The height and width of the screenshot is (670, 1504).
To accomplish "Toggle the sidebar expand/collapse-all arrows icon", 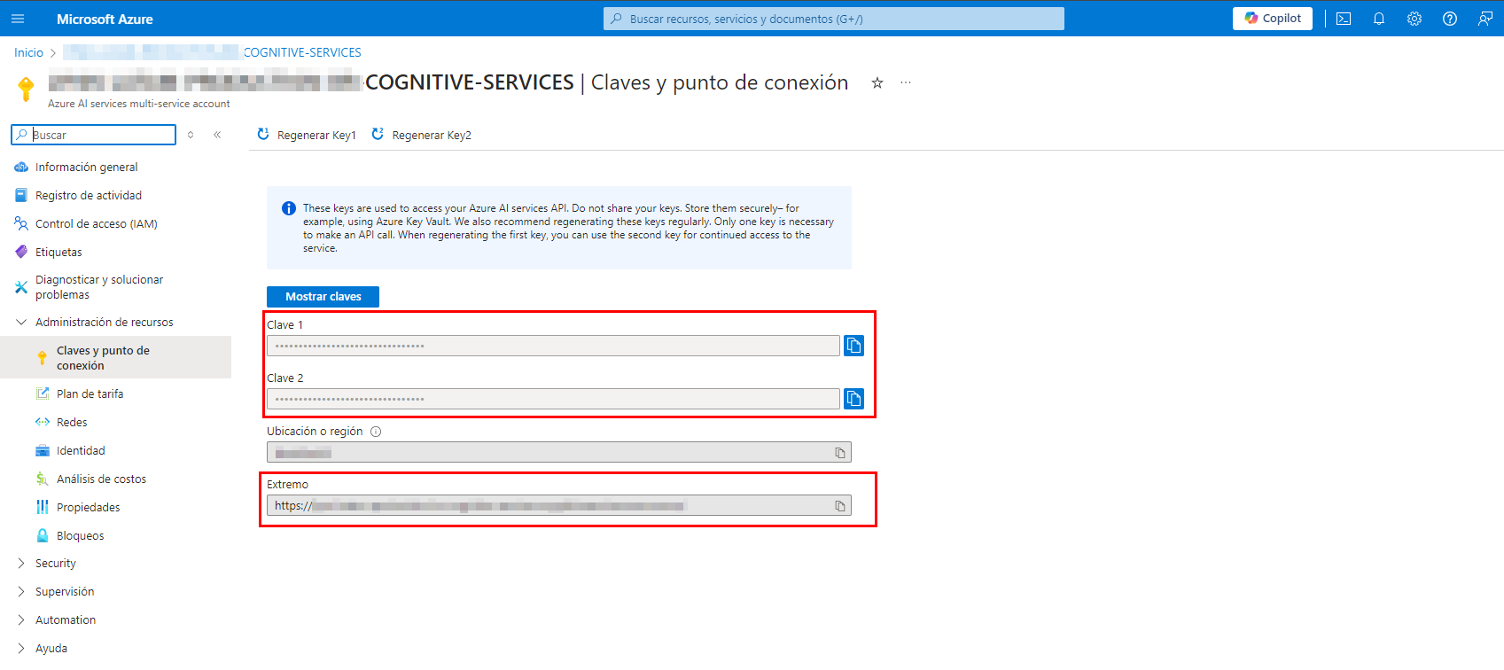I will (191, 135).
